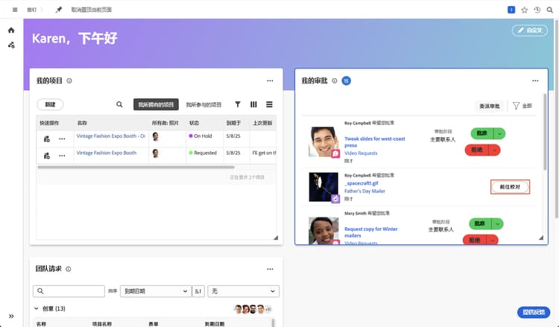Go to Home via sidebar house icon
Image resolution: width=559 pixels, height=327 pixels.
click(x=11, y=31)
